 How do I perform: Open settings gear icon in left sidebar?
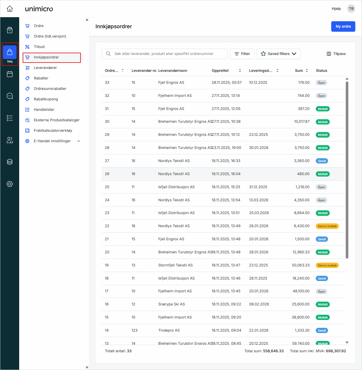10,184
